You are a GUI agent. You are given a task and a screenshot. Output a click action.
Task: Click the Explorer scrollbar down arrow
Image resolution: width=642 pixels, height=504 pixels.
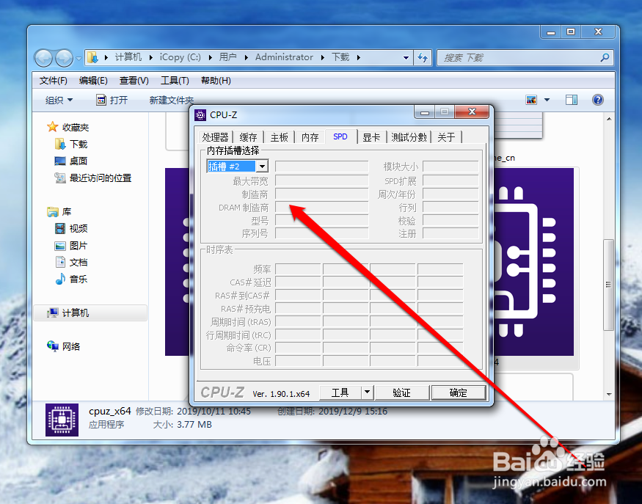coord(609,394)
